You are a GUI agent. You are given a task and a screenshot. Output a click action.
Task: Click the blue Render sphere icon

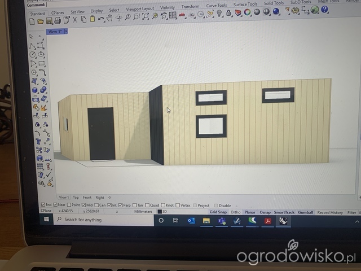[276, 11]
